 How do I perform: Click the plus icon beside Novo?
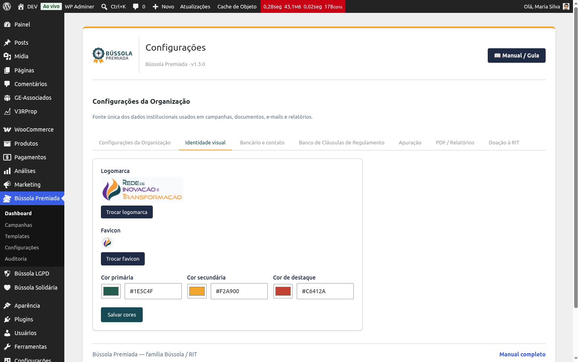pyautogui.click(x=156, y=6)
